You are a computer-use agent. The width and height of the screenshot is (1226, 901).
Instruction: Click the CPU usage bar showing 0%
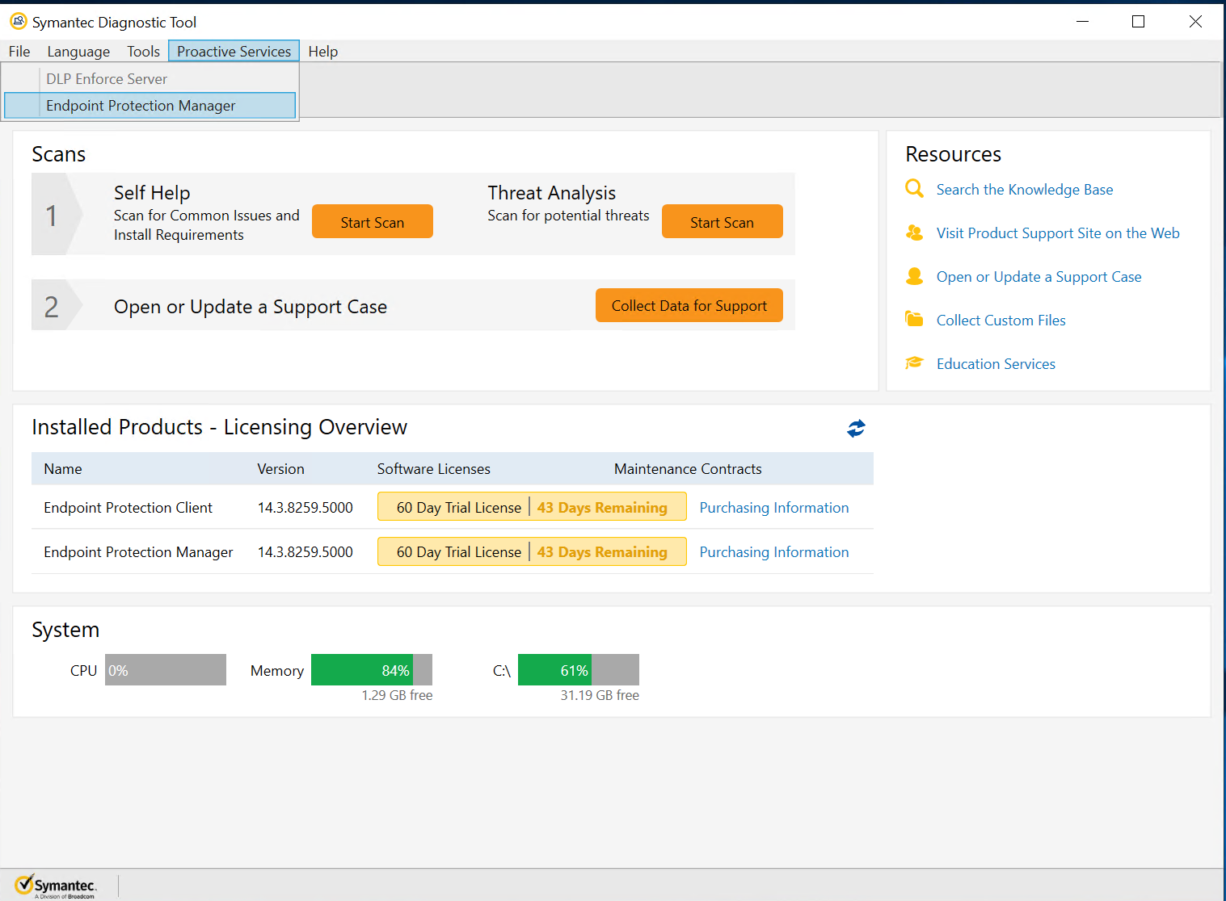click(x=166, y=670)
